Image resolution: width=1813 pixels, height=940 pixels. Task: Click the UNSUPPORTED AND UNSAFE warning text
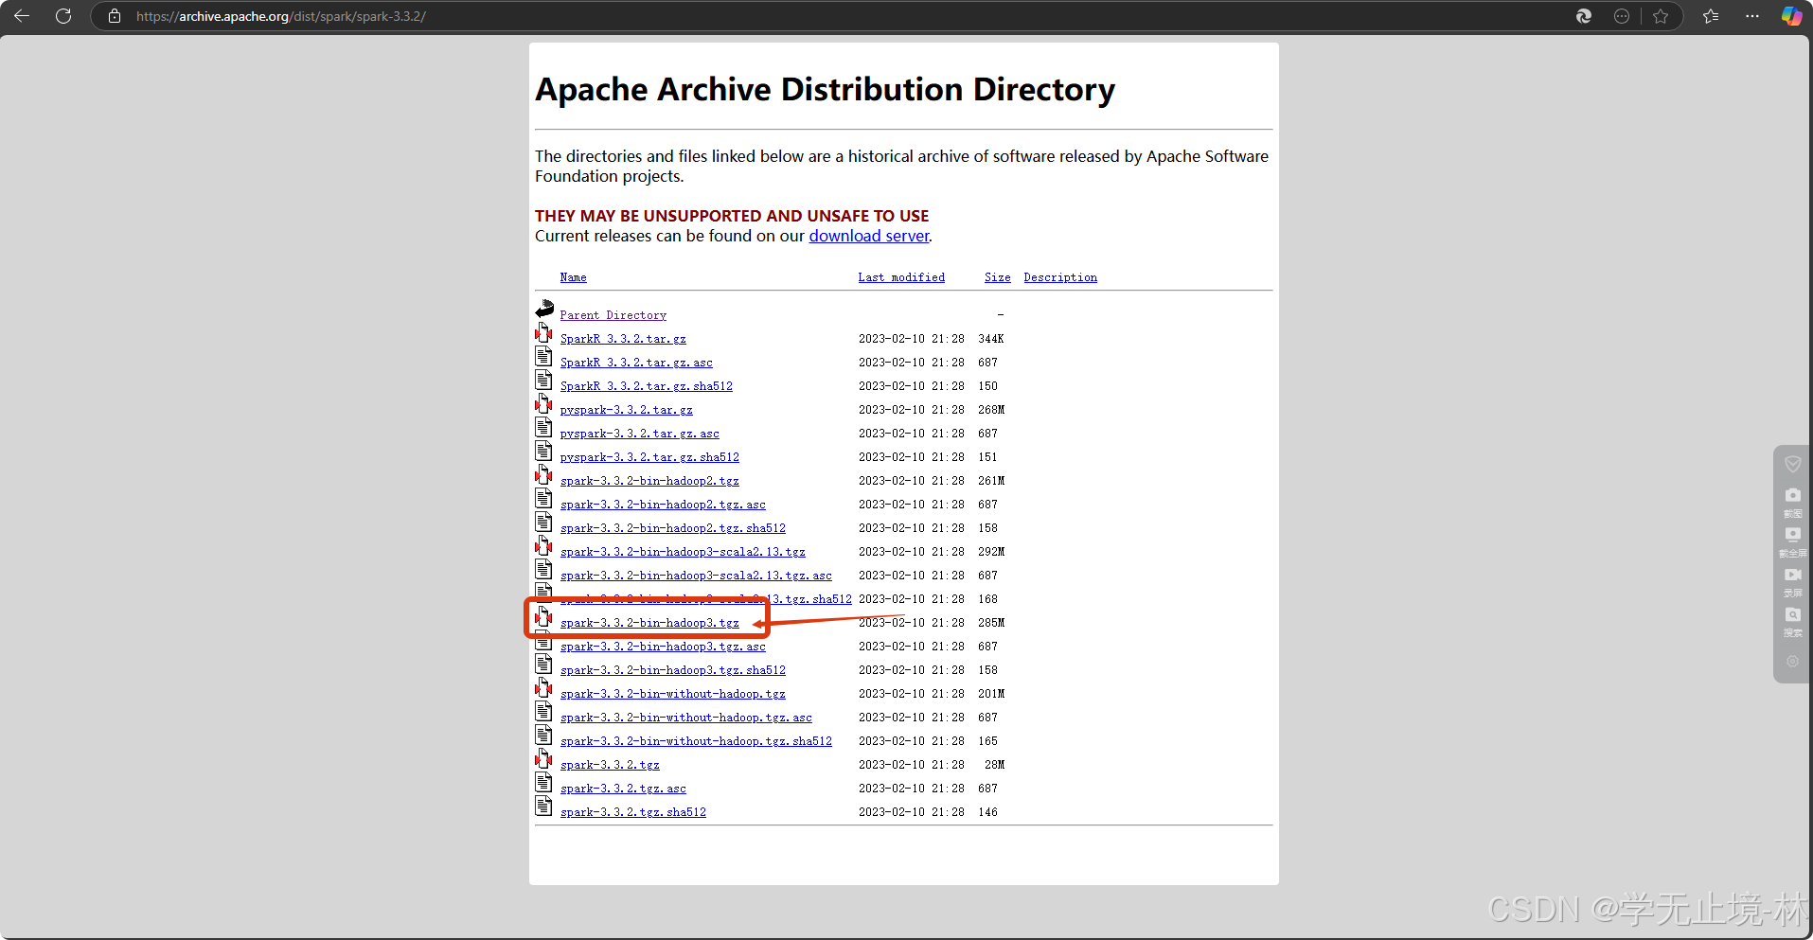732,216
